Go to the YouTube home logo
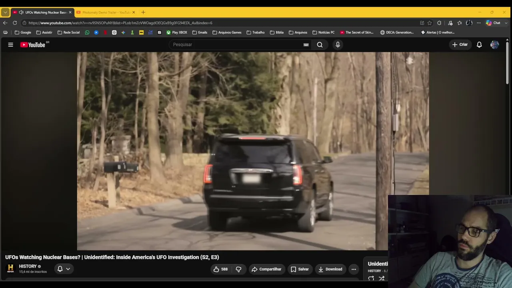The width and height of the screenshot is (512, 288). (33, 45)
